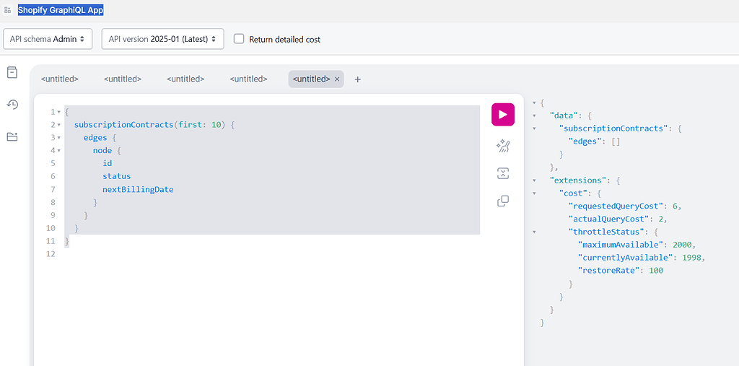Show query history in the sidebar

click(12, 105)
